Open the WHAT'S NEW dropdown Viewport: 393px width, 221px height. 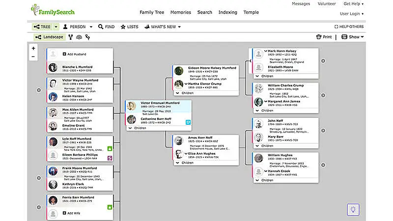(163, 27)
